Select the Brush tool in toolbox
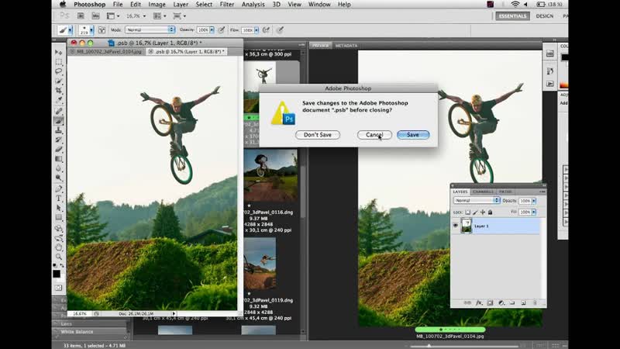Image resolution: width=620 pixels, height=349 pixels. pyautogui.click(x=59, y=121)
